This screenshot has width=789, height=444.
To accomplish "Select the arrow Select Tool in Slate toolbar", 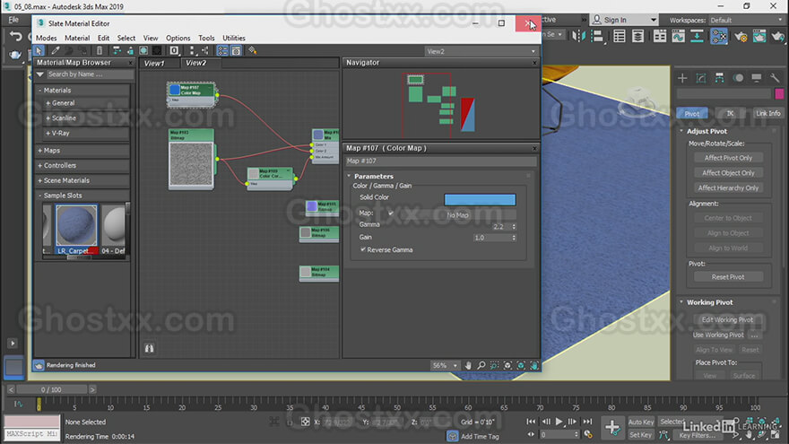I will pos(39,50).
